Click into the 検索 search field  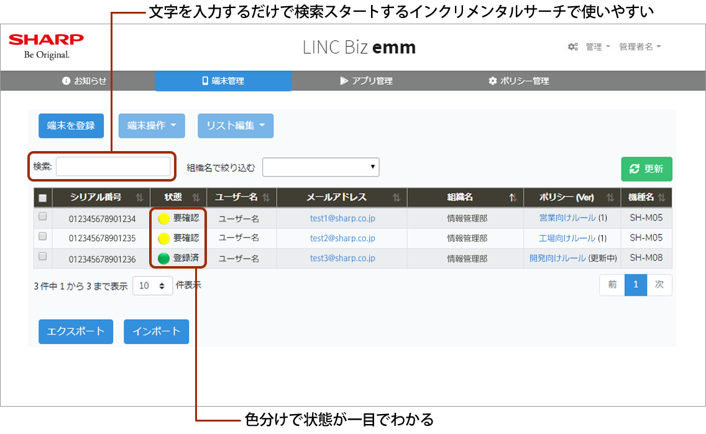pyautogui.click(x=113, y=166)
